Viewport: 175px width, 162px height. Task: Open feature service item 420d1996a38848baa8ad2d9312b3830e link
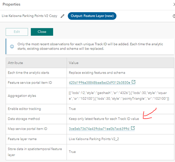tap(99, 82)
